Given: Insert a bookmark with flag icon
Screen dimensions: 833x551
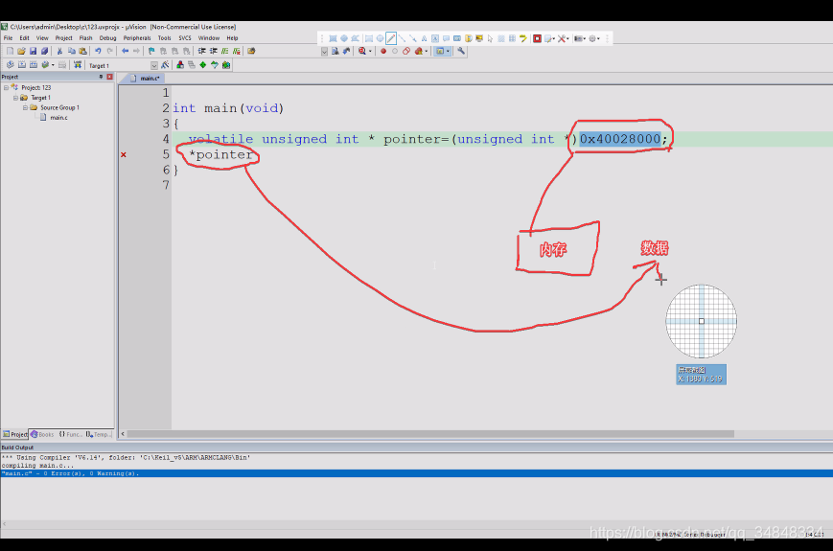Looking at the screenshot, I should pos(151,51).
